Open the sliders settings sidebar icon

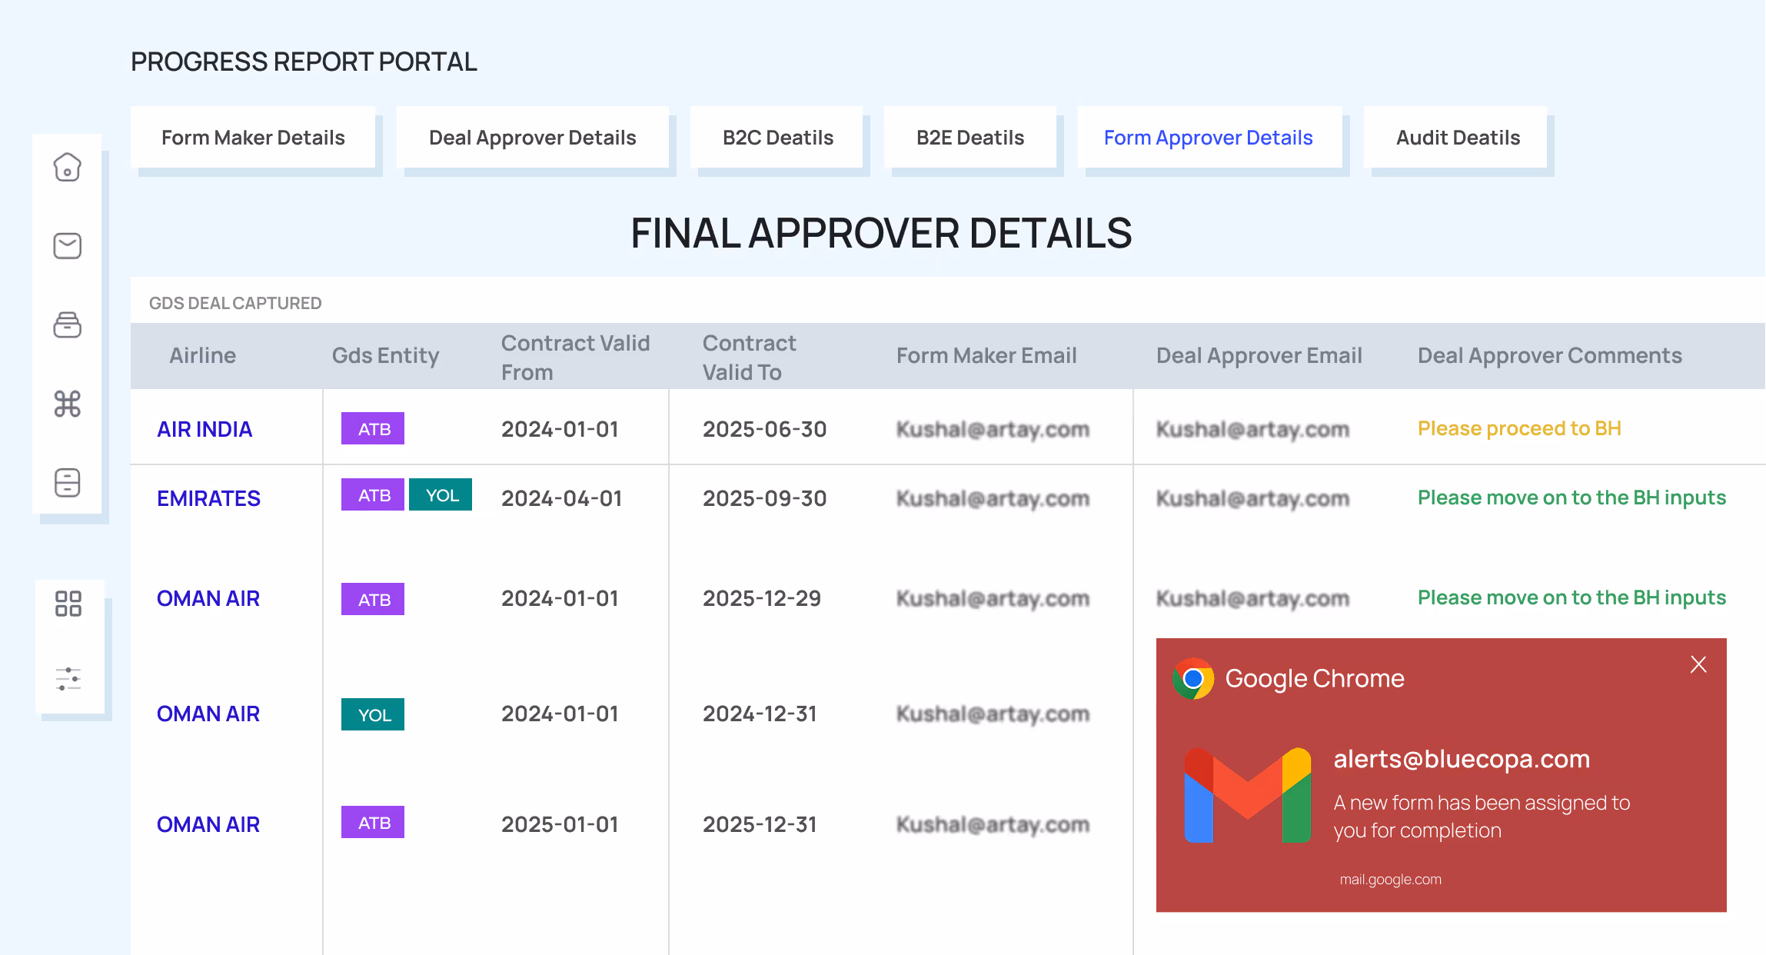[68, 679]
